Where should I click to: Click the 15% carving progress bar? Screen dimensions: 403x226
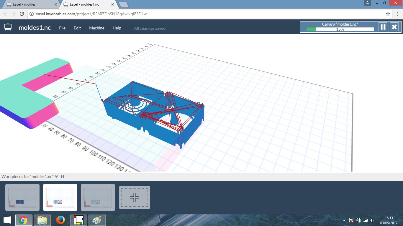click(340, 29)
